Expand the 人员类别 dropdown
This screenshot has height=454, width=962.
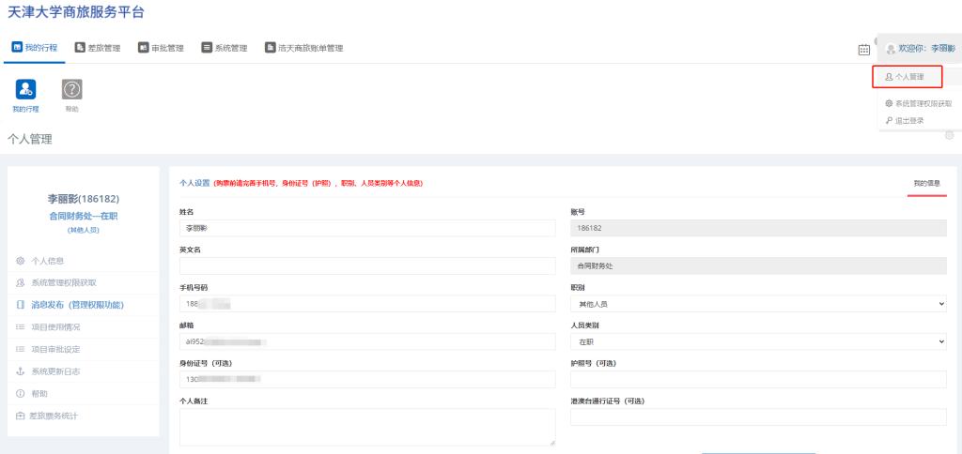757,341
